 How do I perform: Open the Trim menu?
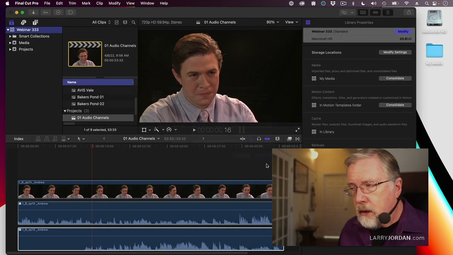pos(72,3)
